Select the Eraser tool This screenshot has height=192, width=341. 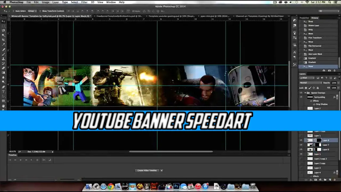pyautogui.click(x=3, y=68)
